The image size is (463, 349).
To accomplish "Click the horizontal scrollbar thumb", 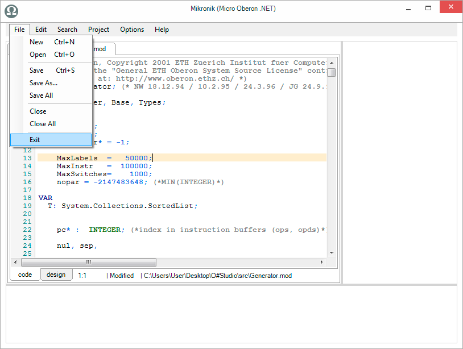I will pyautogui.click(x=89, y=262).
